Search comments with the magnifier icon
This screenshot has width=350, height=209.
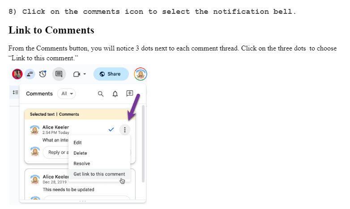tap(101, 94)
